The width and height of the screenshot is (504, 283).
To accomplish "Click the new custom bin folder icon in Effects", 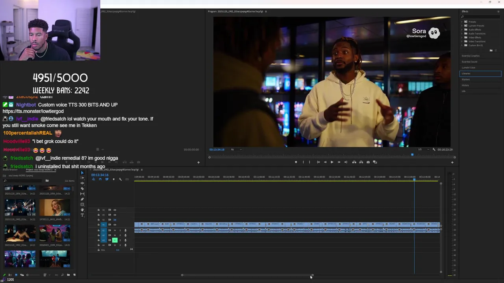I will tap(491, 50).
